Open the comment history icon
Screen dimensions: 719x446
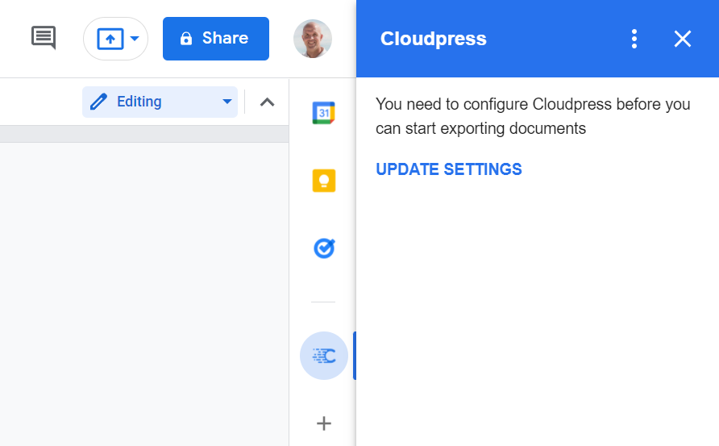pyautogui.click(x=44, y=38)
